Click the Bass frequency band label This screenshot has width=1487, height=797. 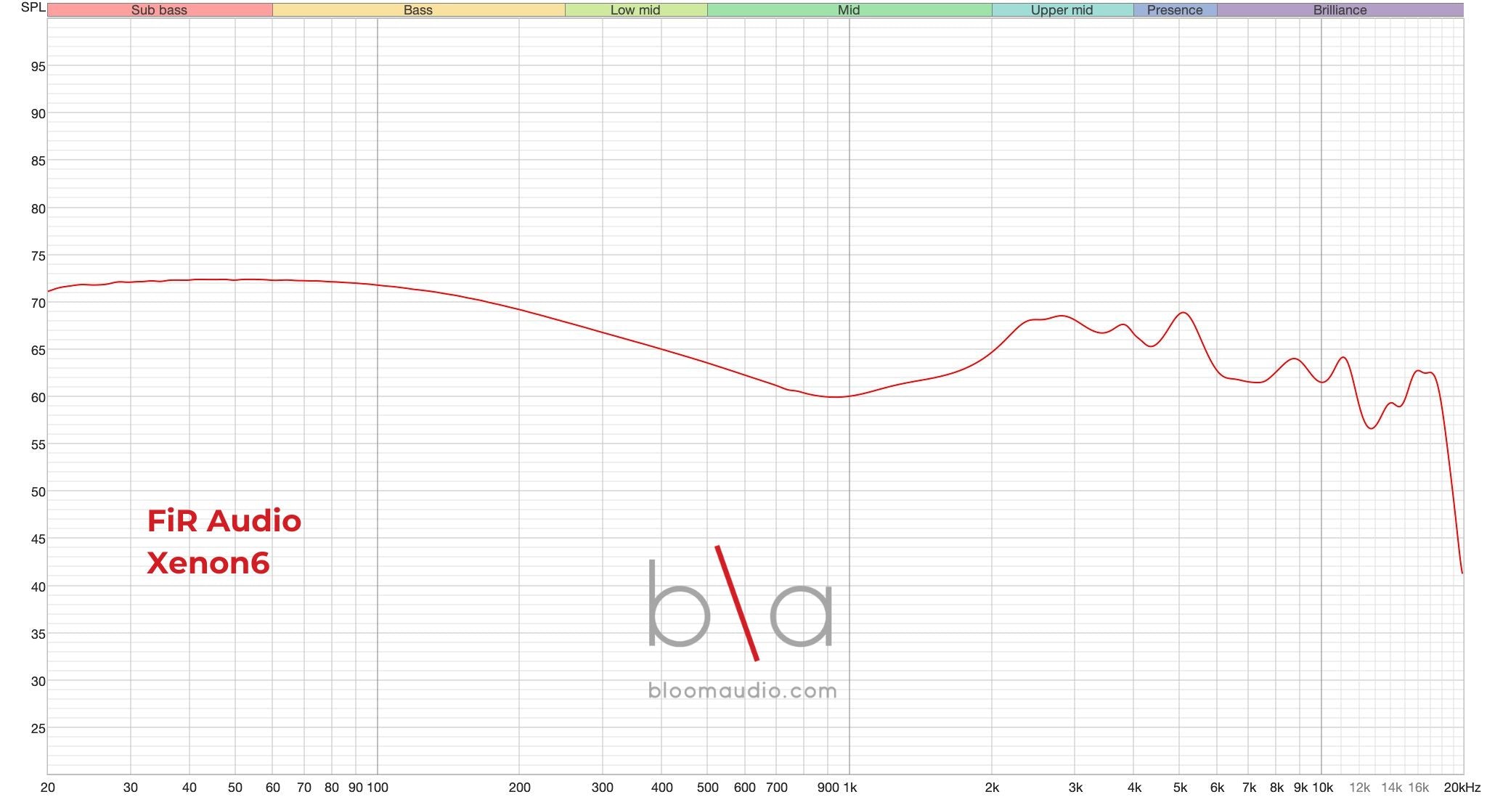418,10
